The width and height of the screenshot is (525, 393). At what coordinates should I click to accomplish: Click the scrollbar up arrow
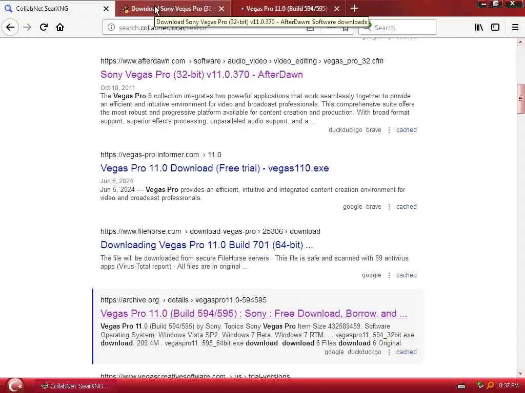[520, 42]
